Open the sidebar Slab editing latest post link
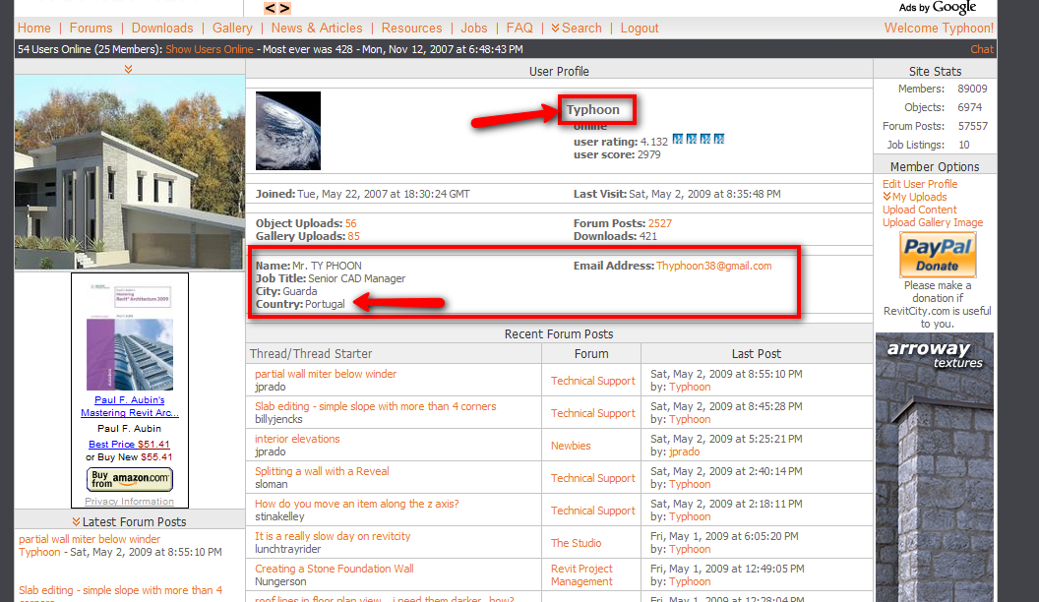 pyautogui.click(x=121, y=593)
